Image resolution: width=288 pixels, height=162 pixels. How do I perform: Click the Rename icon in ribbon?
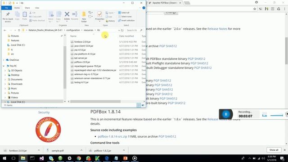point(75,14)
